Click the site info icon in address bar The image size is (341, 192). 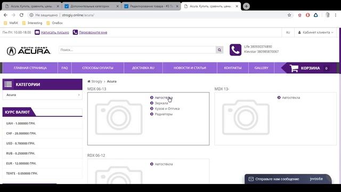pos(31,15)
